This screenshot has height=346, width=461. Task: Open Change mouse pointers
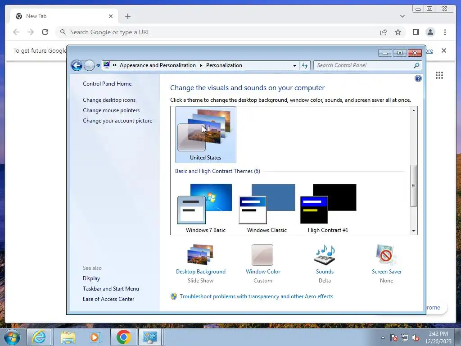pyautogui.click(x=111, y=110)
